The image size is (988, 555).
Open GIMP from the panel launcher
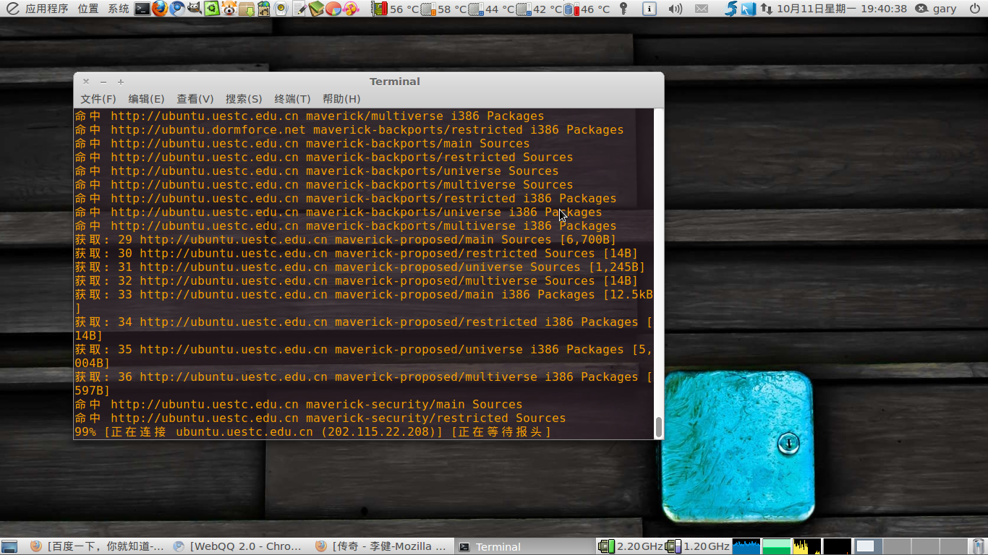(x=195, y=9)
